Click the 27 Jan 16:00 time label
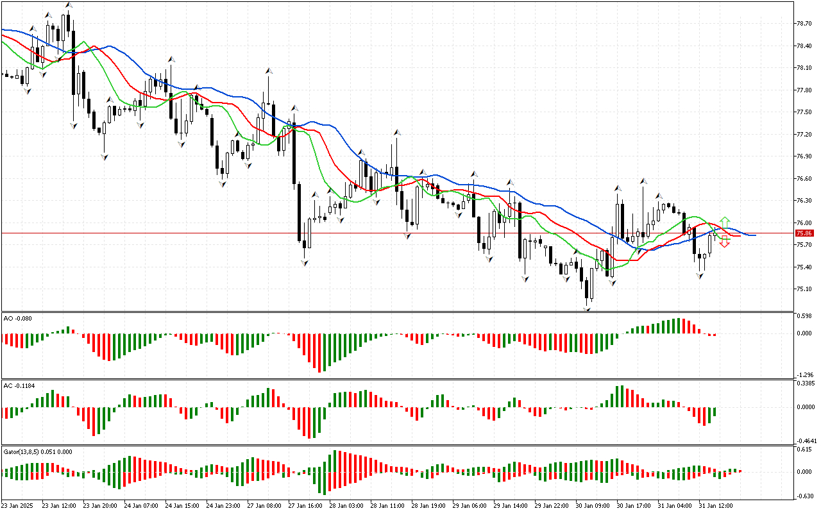Viewport: 821px width, 513px height. (x=306, y=506)
